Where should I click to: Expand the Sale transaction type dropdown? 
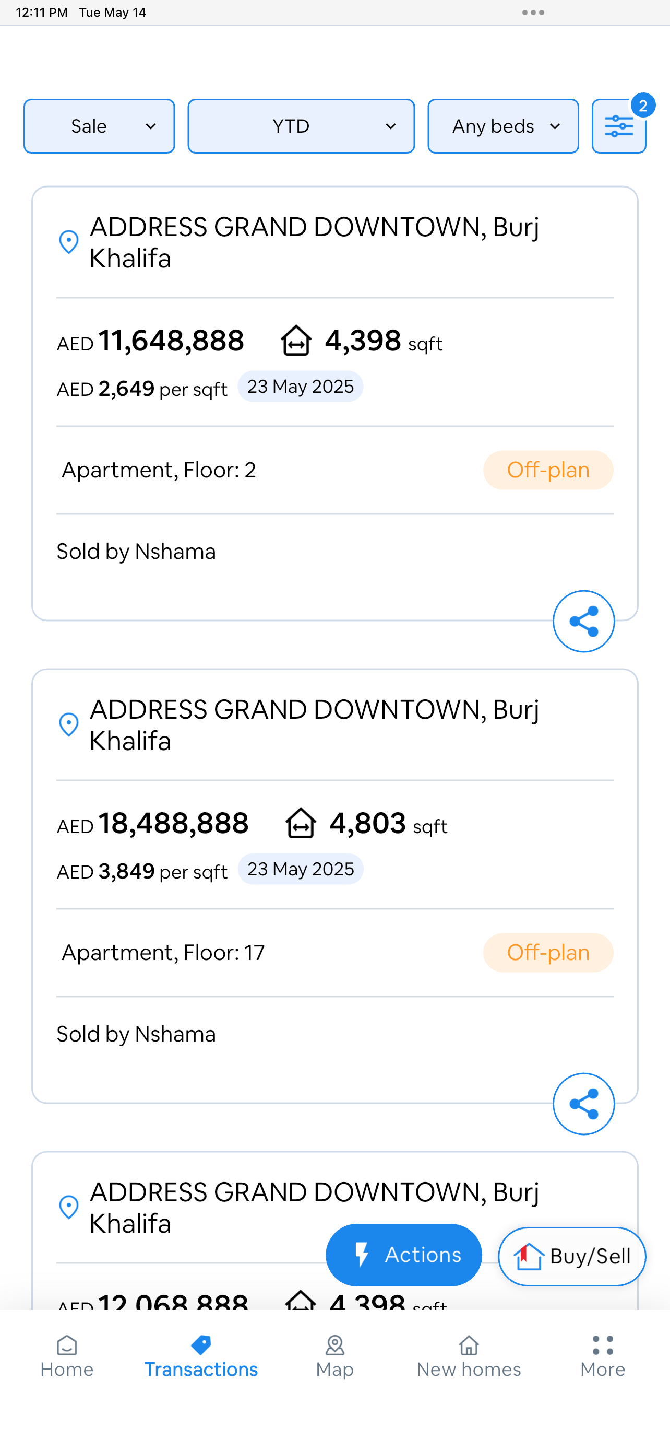pyautogui.click(x=99, y=126)
